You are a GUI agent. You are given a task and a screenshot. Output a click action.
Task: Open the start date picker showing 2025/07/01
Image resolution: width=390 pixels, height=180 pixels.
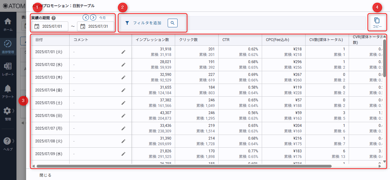(50, 26)
